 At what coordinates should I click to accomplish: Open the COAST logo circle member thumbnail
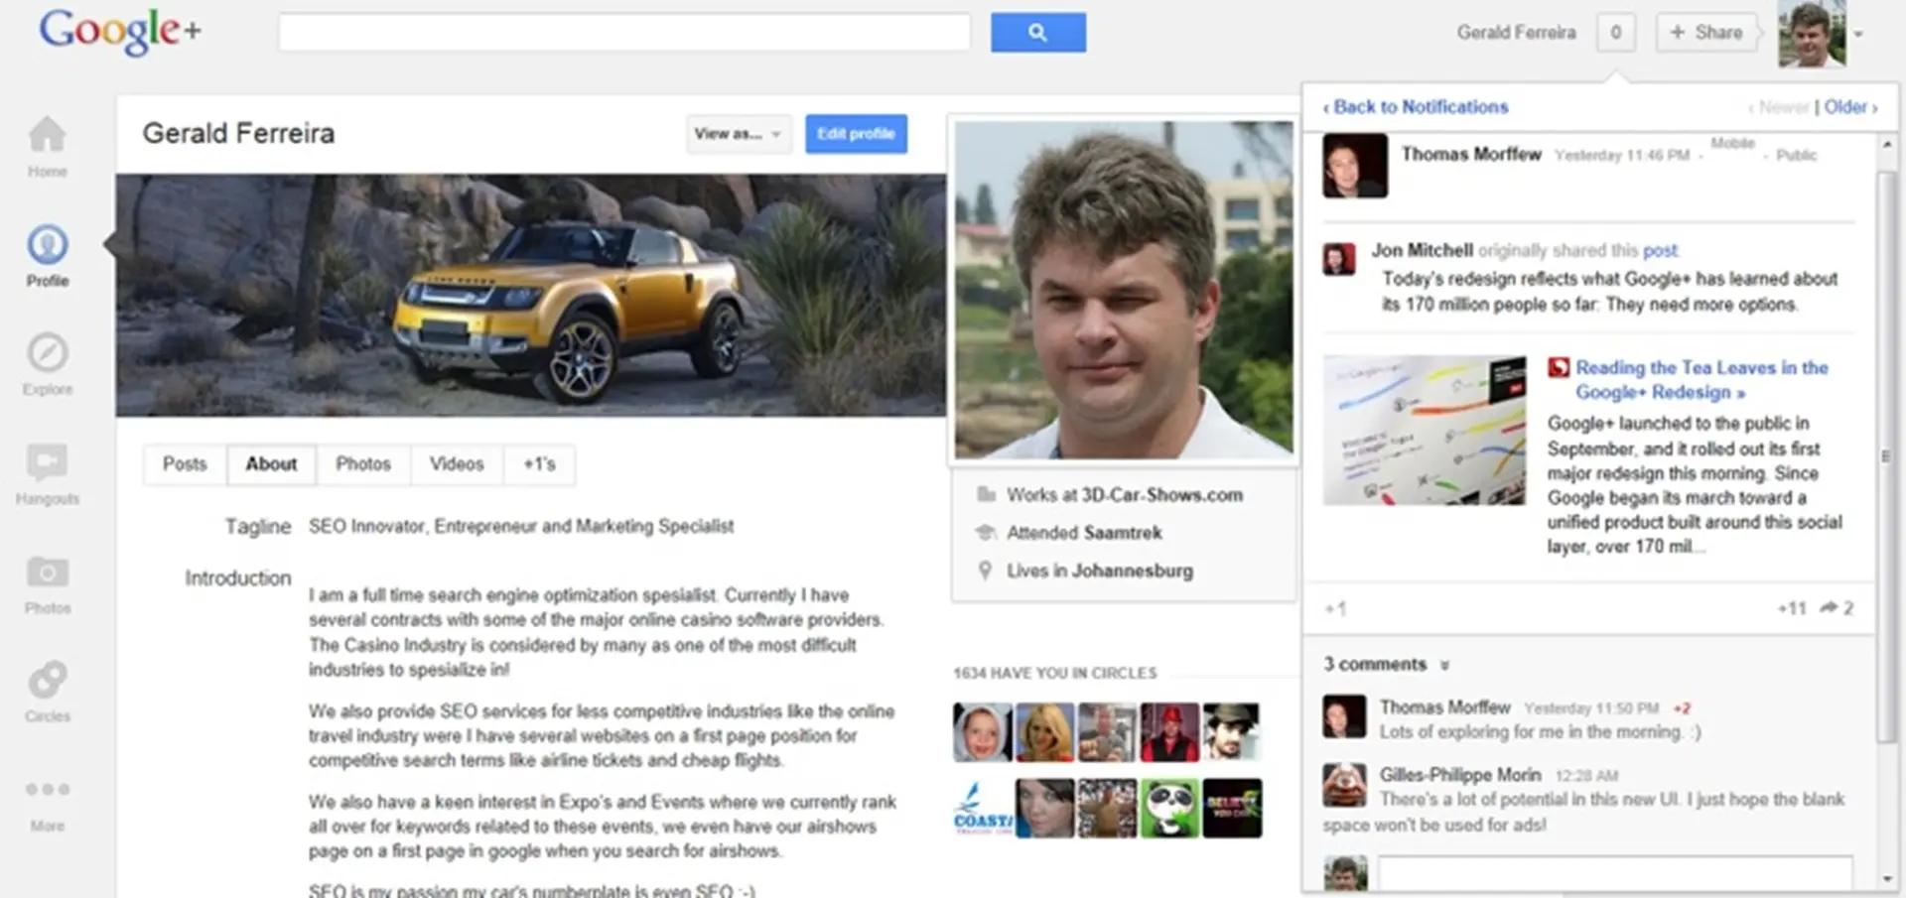(983, 809)
